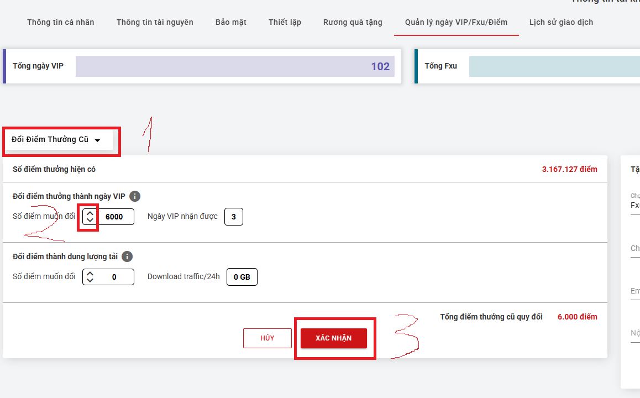This screenshot has width=640, height=398.
Task: Click the 6000 points input field
Action: [116, 217]
